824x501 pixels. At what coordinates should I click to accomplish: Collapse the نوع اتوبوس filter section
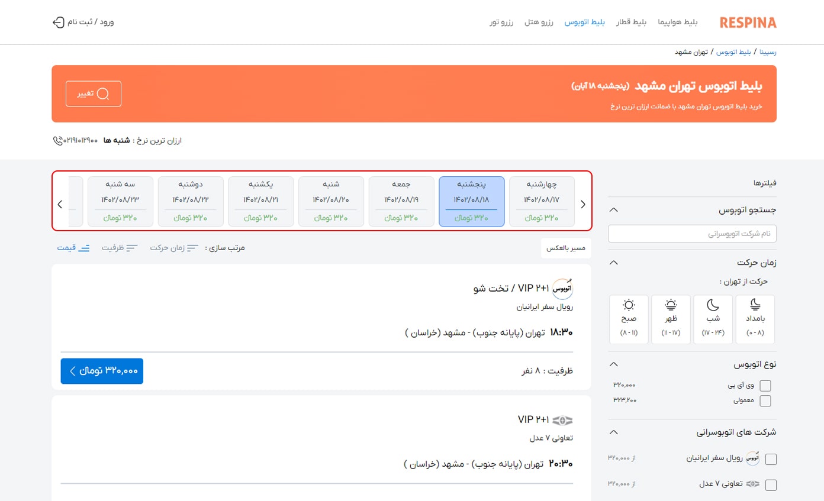tap(613, 364)
